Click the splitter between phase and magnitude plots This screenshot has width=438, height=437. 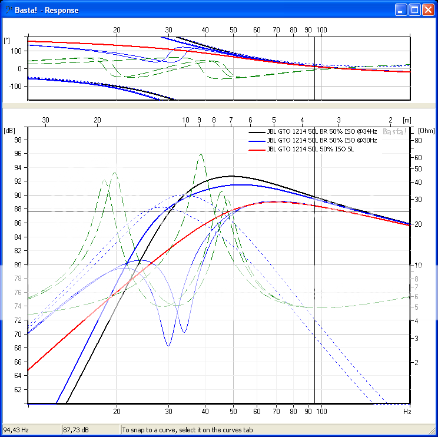tap(219, 107)
